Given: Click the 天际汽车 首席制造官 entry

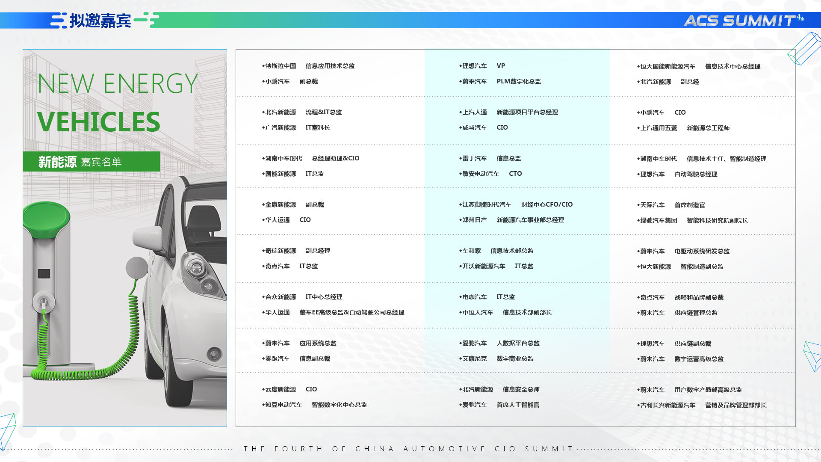Looking at the screenshot, I should (671, 205).
